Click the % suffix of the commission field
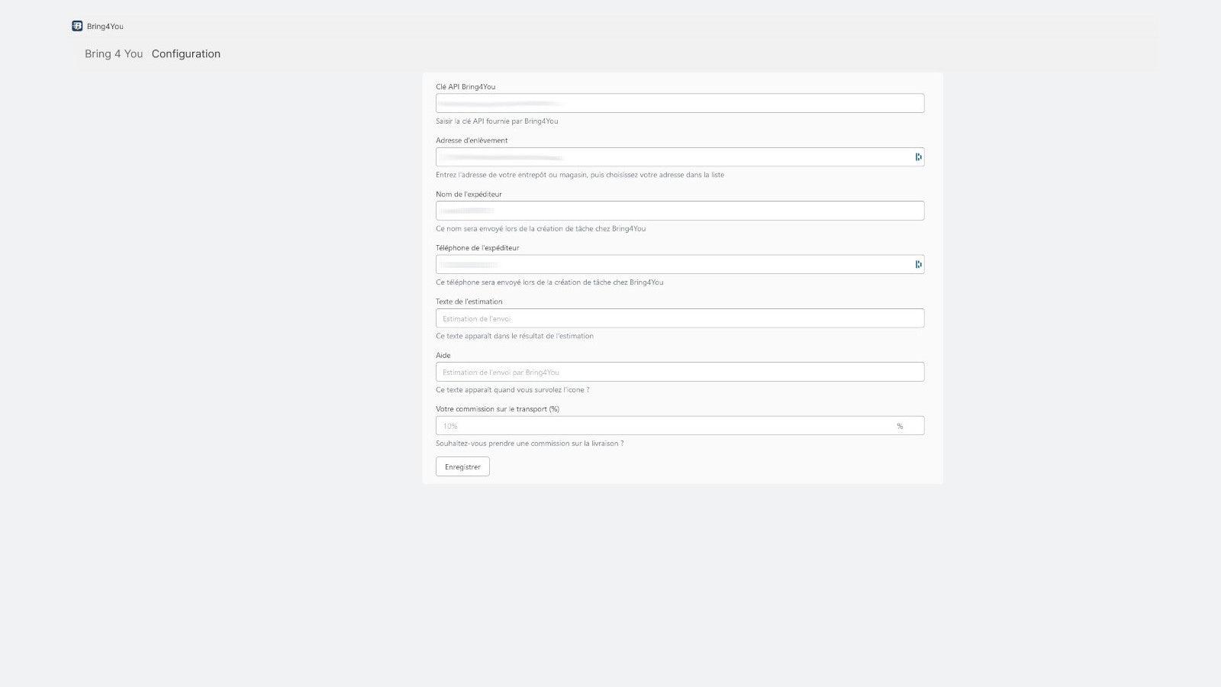Image resolution: width=1221 pixels, height=687 pixels. [900, 425]
